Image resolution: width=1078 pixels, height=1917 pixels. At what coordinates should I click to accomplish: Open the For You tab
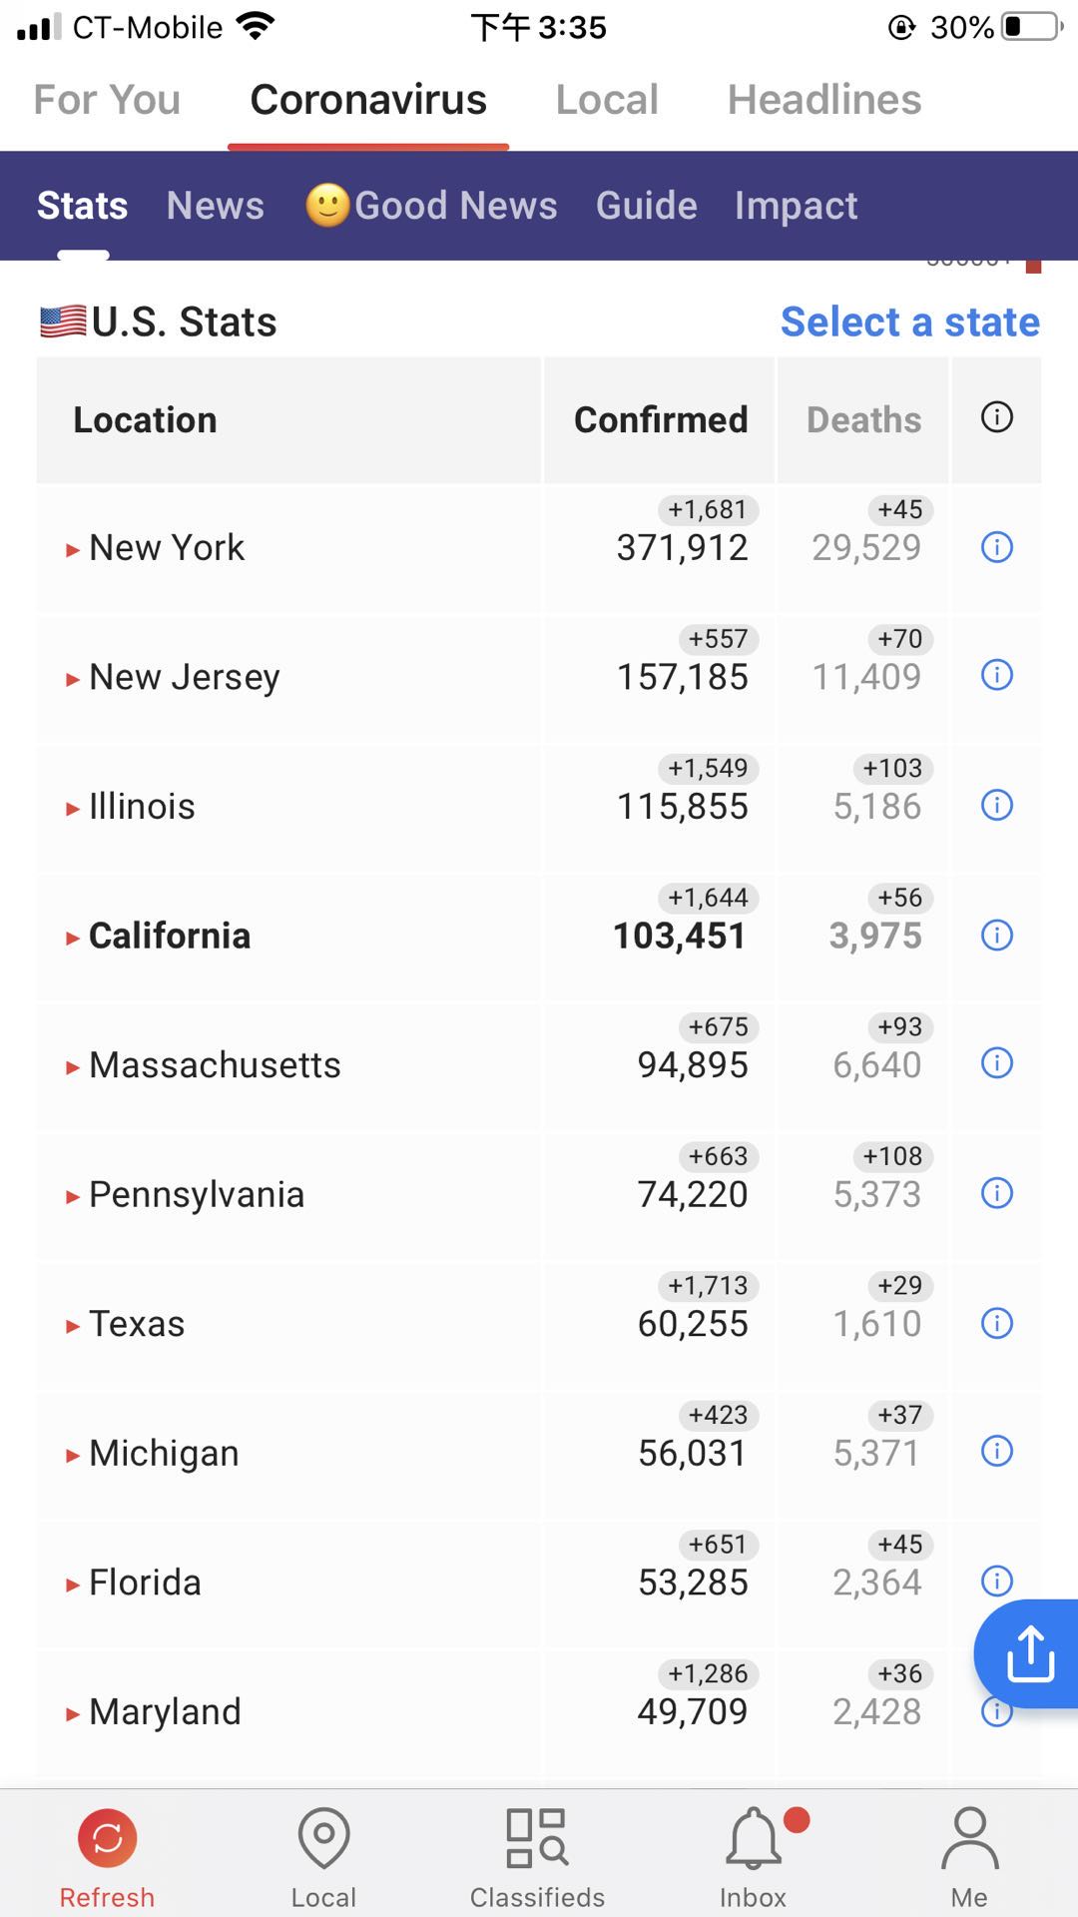[107, 100]
